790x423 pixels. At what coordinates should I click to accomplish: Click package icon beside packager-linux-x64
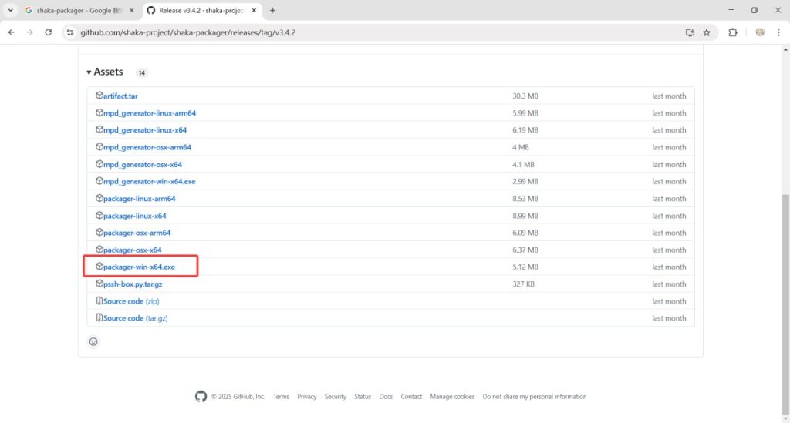[x=100, y=215]
